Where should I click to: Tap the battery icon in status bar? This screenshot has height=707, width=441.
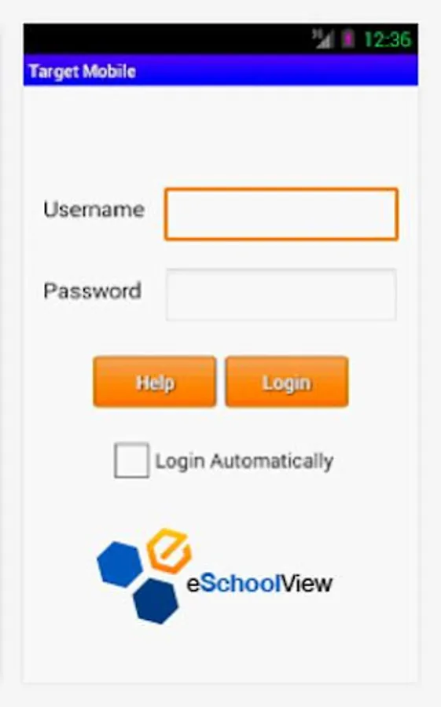(348, 38)
